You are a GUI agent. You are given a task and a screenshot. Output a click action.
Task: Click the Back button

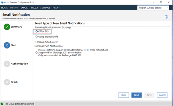tap(124, 95)
